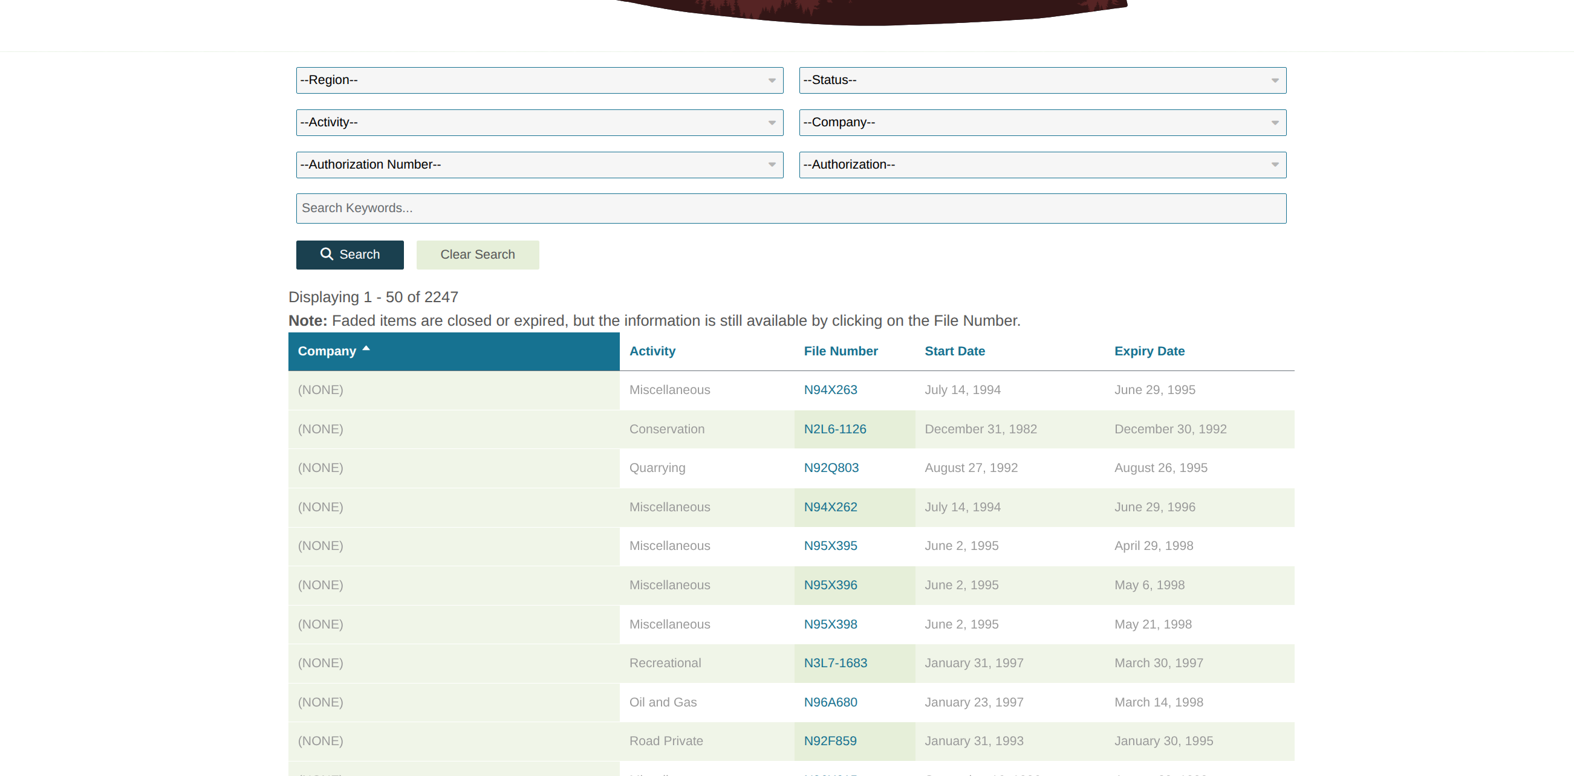The image size is (1574, 776).
Task: Open file number N94X263
Action: [x=830, y=390]
